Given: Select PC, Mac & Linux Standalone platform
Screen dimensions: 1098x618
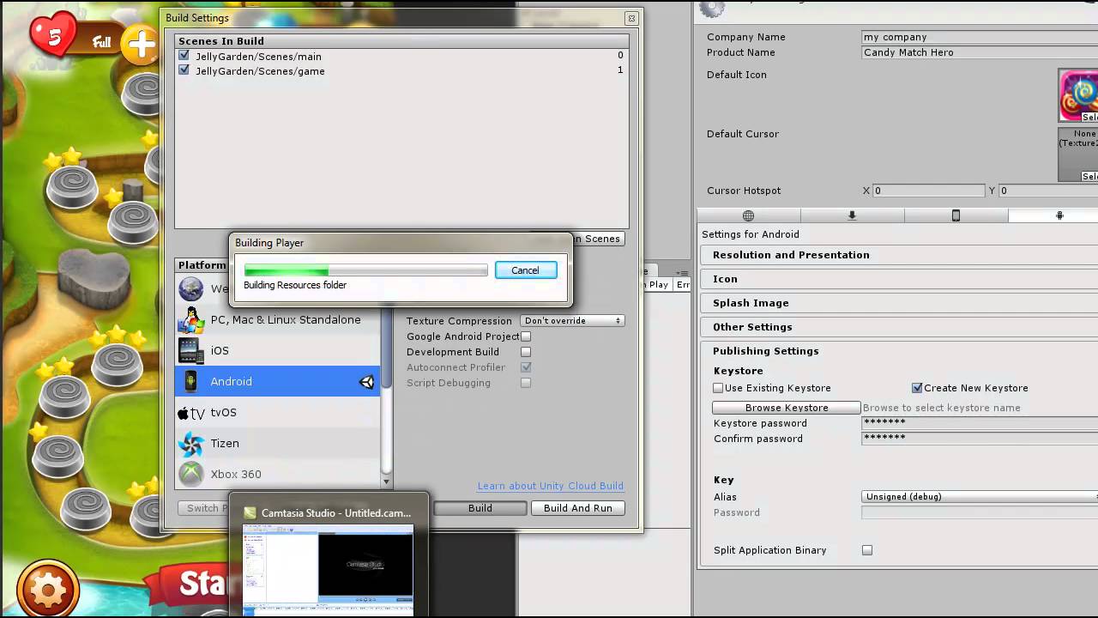Looking at the screenshot, I should point(277,319).
